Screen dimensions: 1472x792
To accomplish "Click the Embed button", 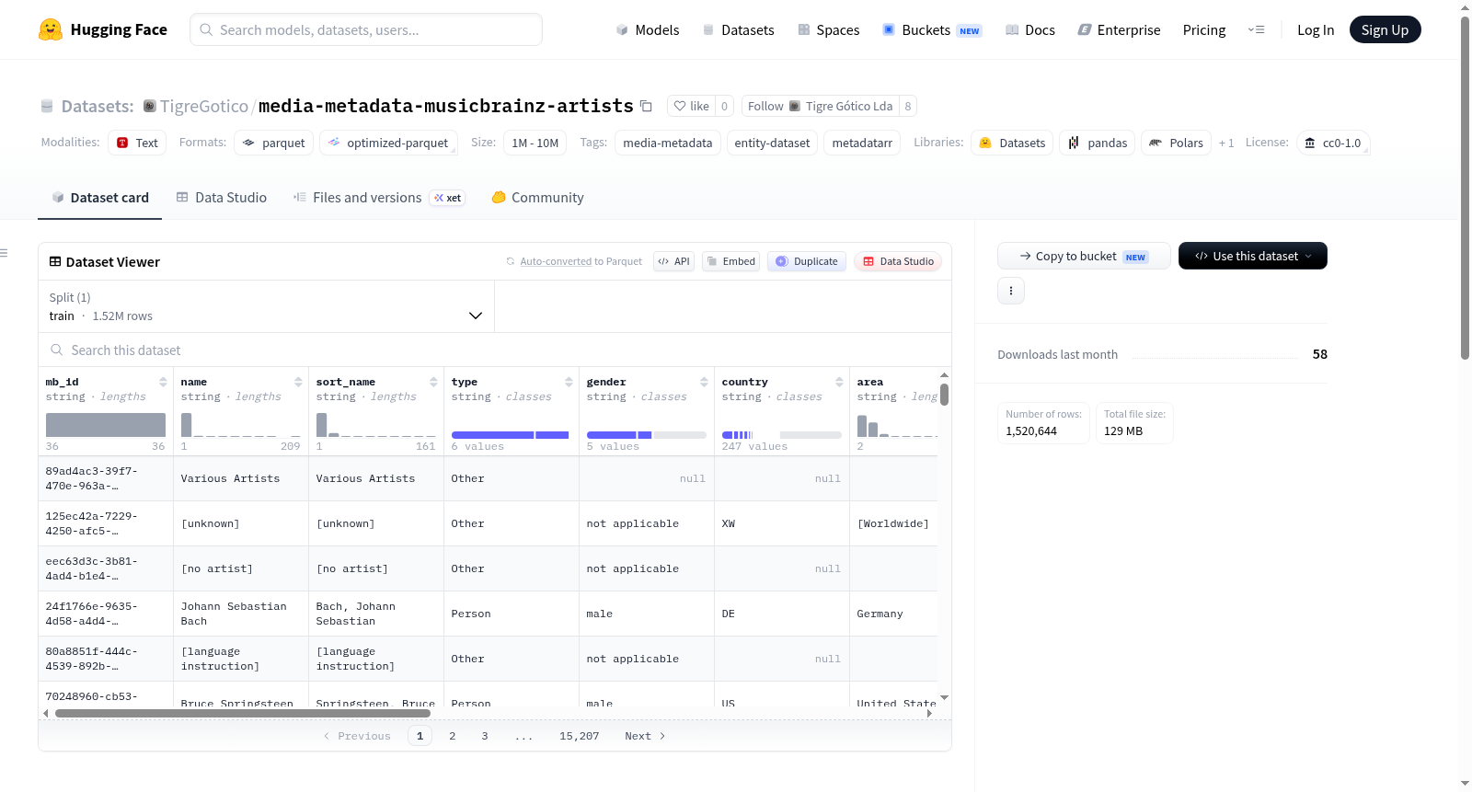I will [x=731, y=261].
